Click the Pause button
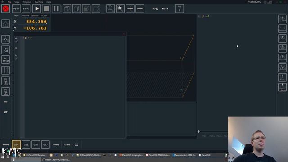The width and height of the screenshot is (288, 162). point(56,9)
